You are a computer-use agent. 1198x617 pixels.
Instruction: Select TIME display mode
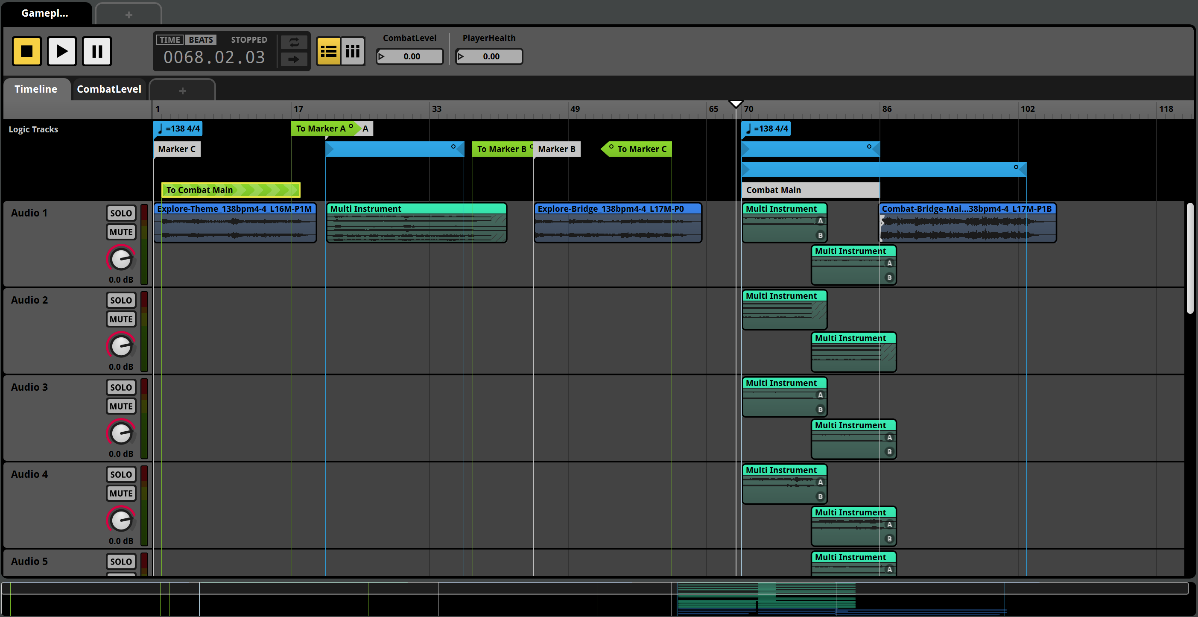click(170, 40)
